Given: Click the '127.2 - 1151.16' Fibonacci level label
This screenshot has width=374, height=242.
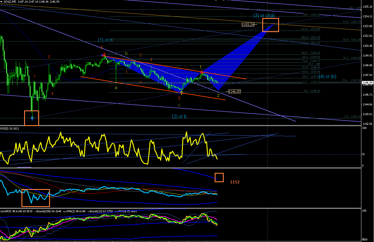Looking at the screenshot, I should 310,42.
